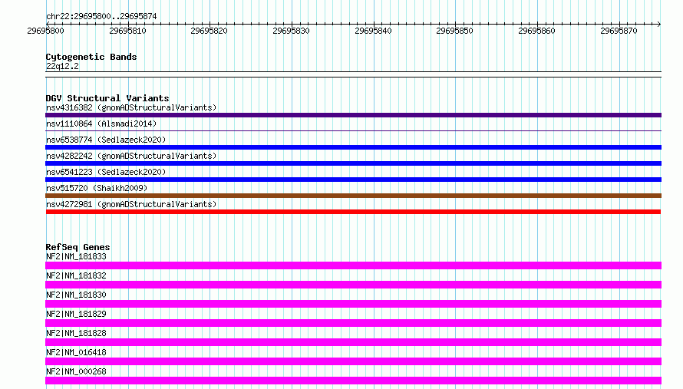Image resolution: width=683 pixels, height=389 pixels.
Task: Click the magenta NM_181830 gene bar
Action: pyautogui.click(x=353, y=304)
